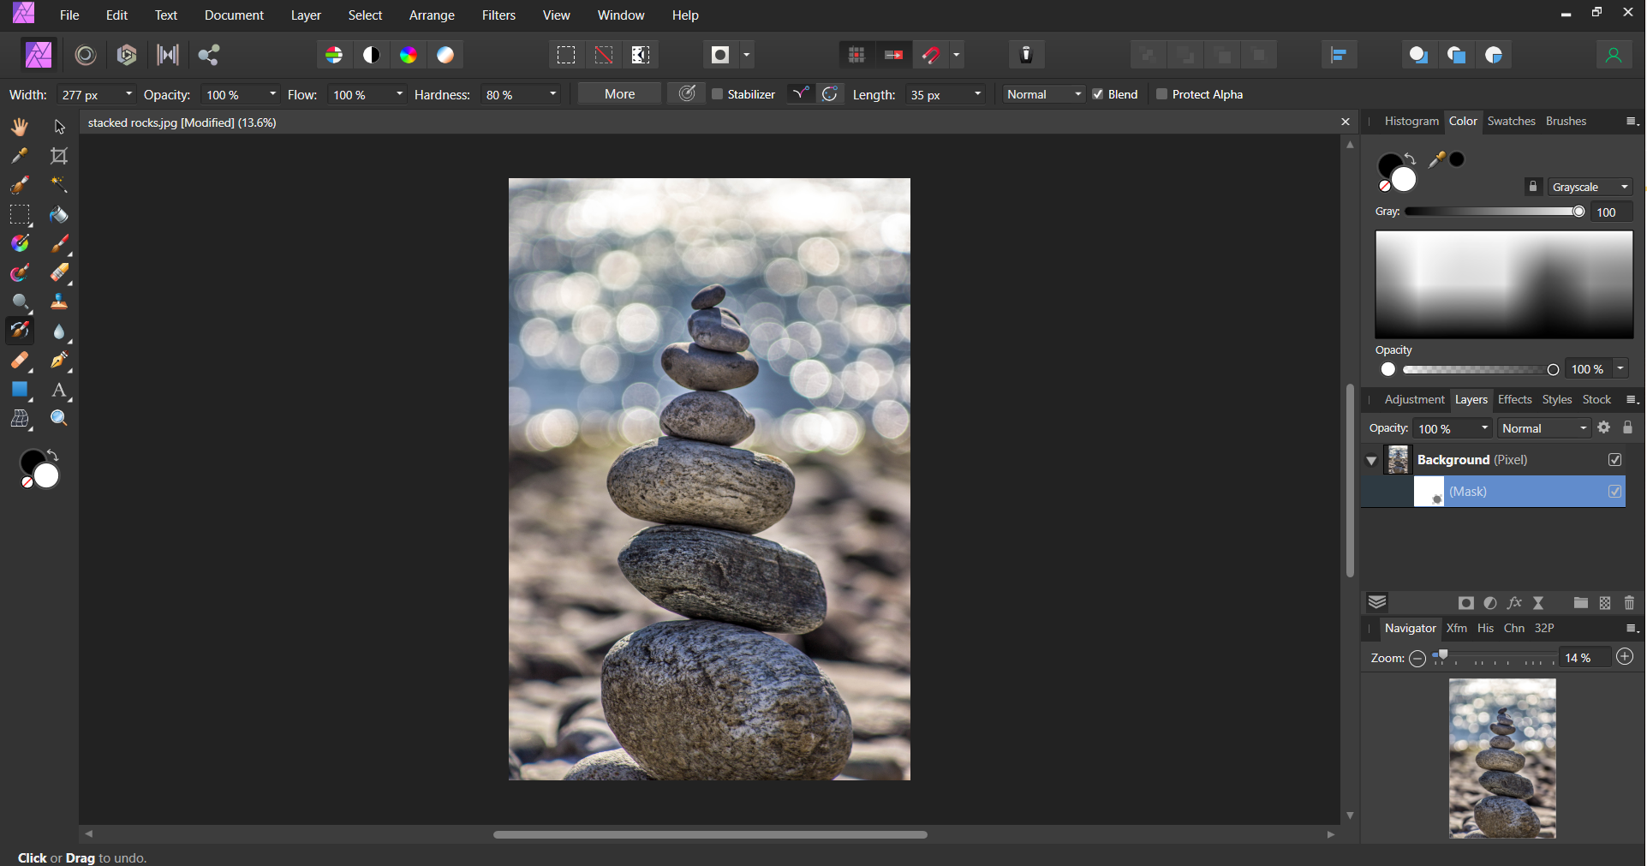Click the Add Layer Effects fx icon
This screenshot has height=866, width=1647.
coord(1514,603)
